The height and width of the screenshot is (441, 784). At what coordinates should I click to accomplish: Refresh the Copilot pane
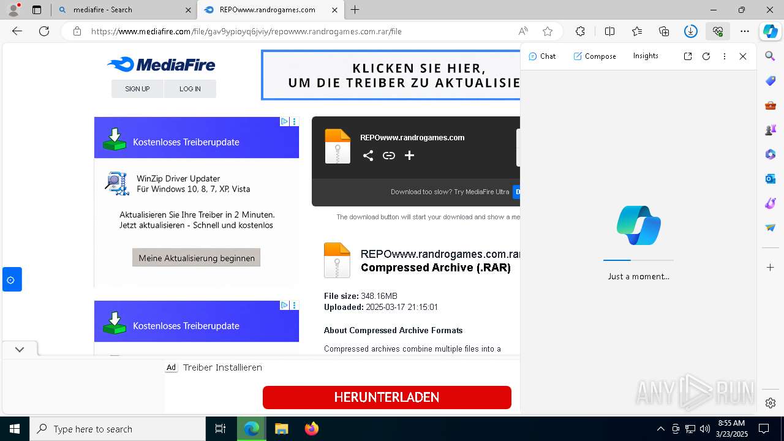click(706, 56)
